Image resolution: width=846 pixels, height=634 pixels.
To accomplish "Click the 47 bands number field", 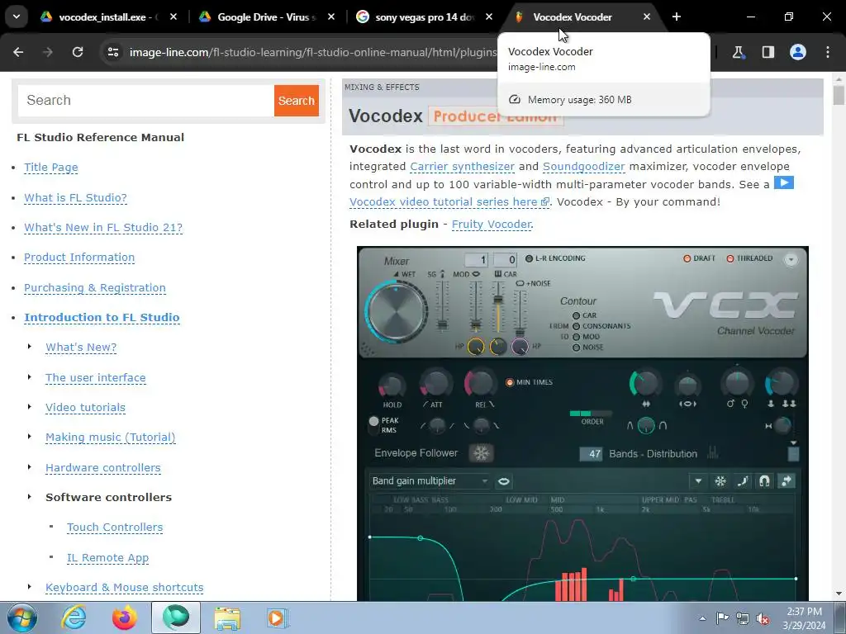I will point(591,454).
